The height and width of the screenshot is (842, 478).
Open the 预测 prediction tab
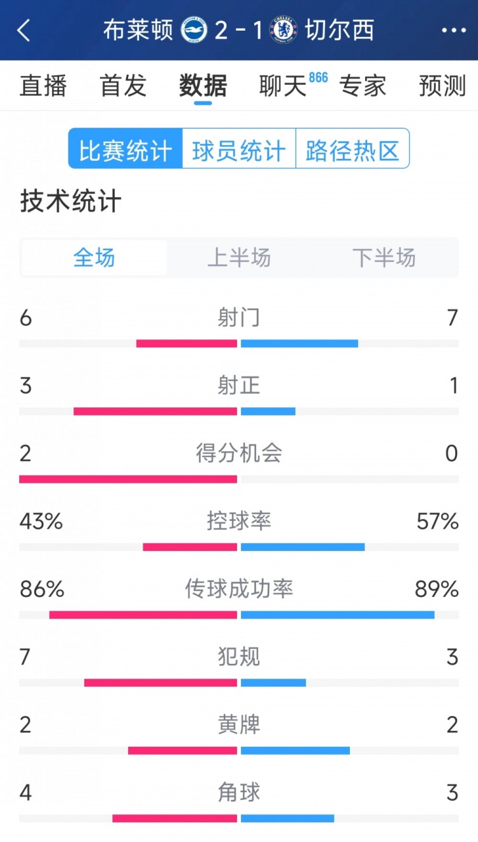point(442,86)
